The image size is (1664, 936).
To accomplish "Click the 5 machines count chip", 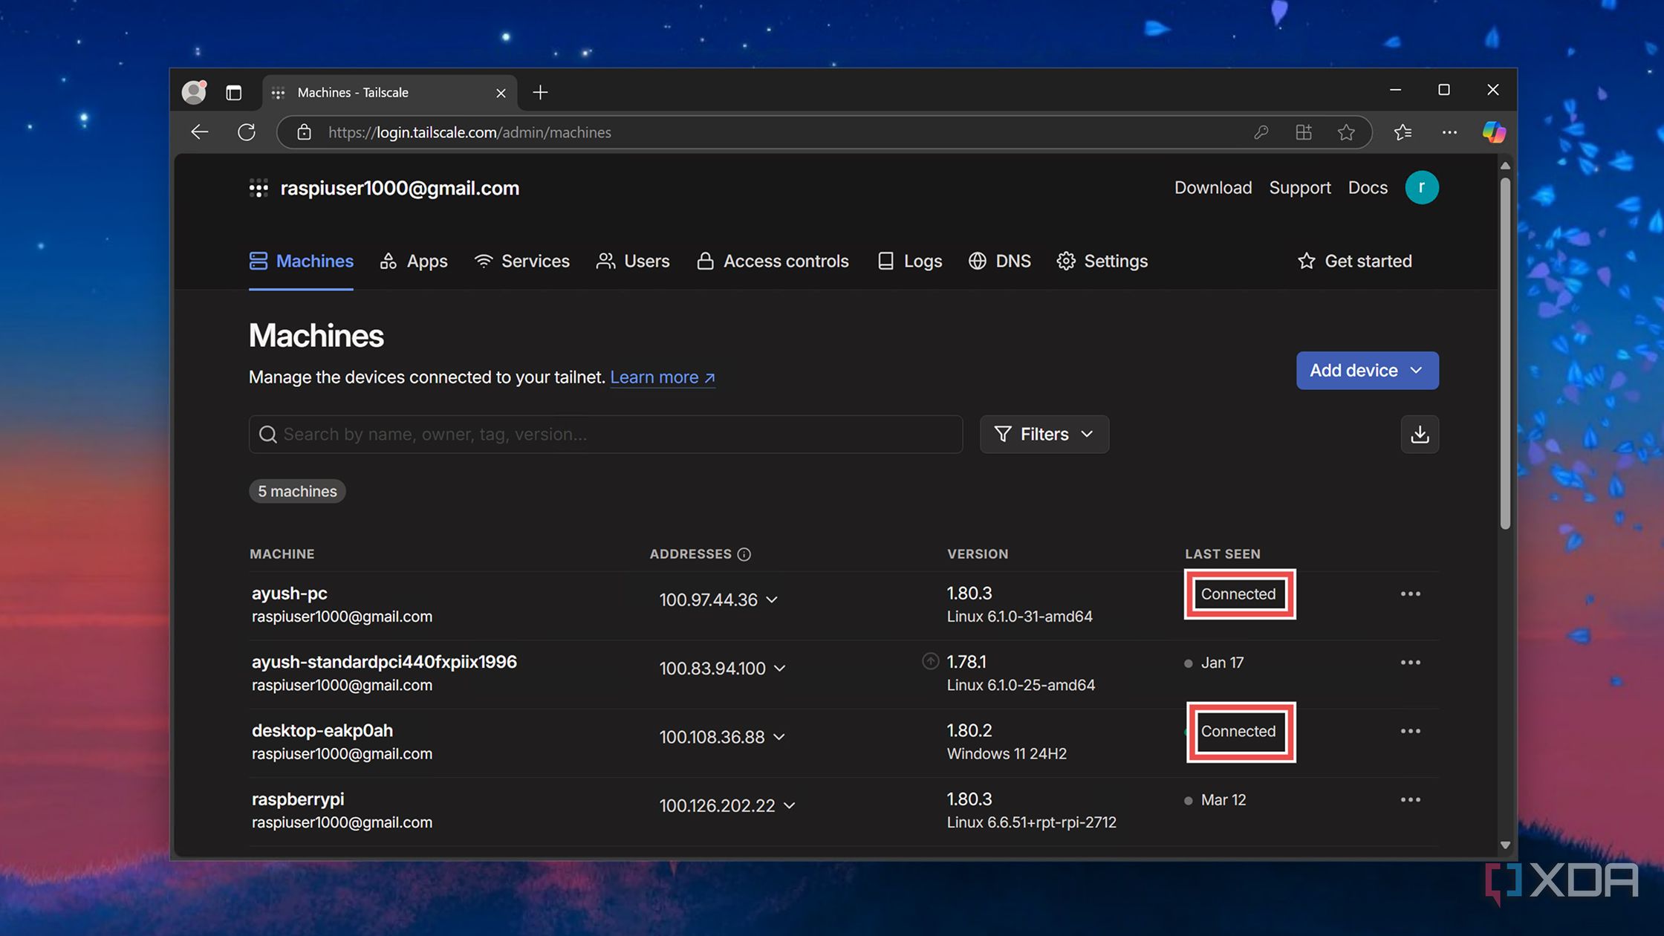I will click(x=296, y=490).
